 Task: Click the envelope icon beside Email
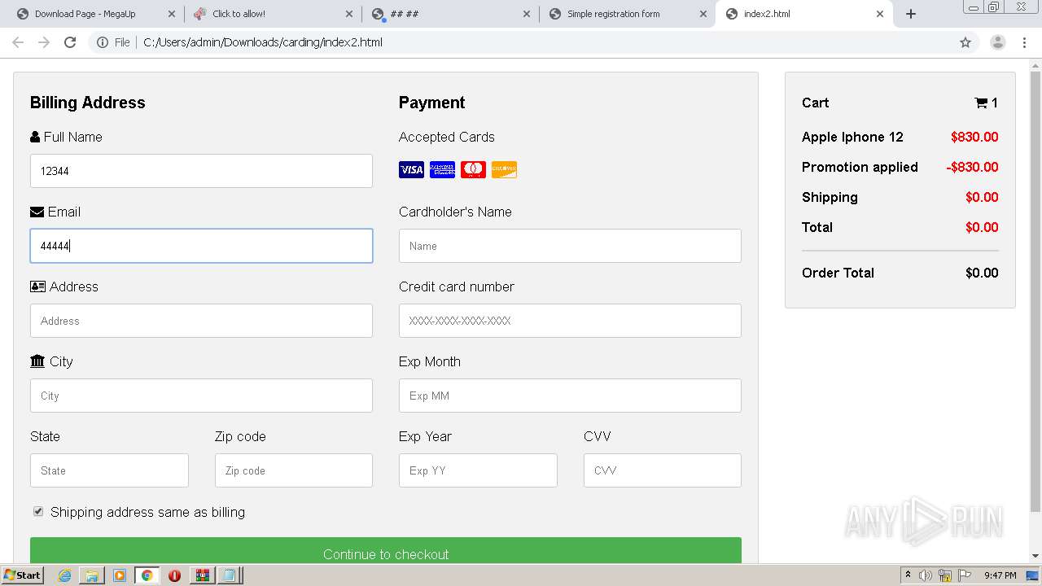[37, 212]
